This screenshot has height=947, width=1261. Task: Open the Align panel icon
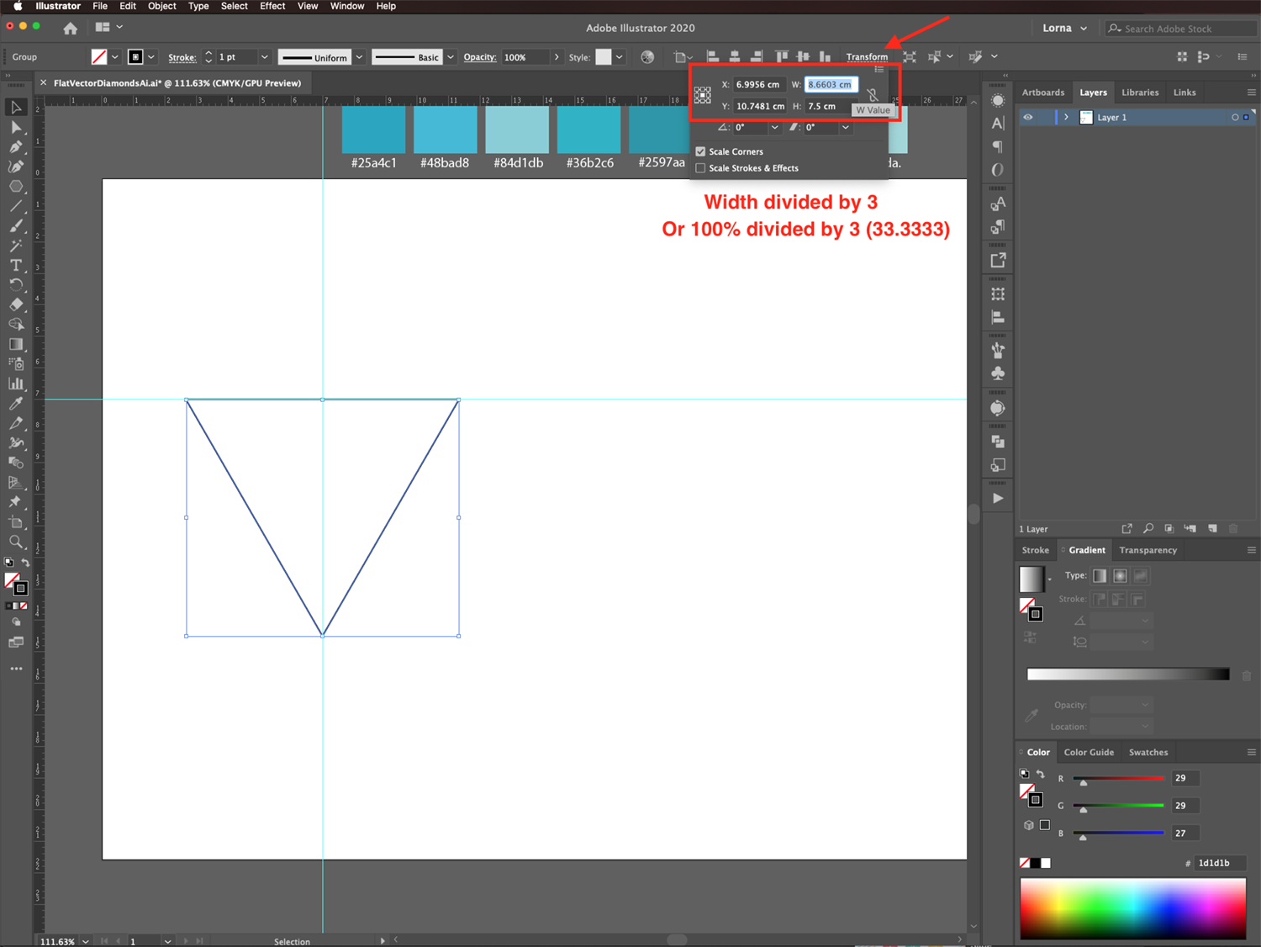pyautogui.click(x=998, y=318)
